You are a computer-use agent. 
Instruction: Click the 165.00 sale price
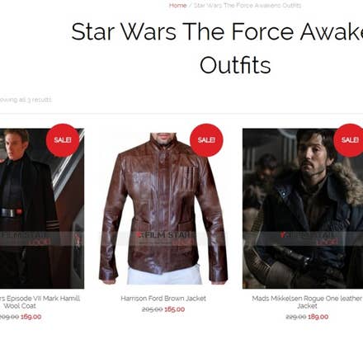pyautogui.click(x=175, y=309)
